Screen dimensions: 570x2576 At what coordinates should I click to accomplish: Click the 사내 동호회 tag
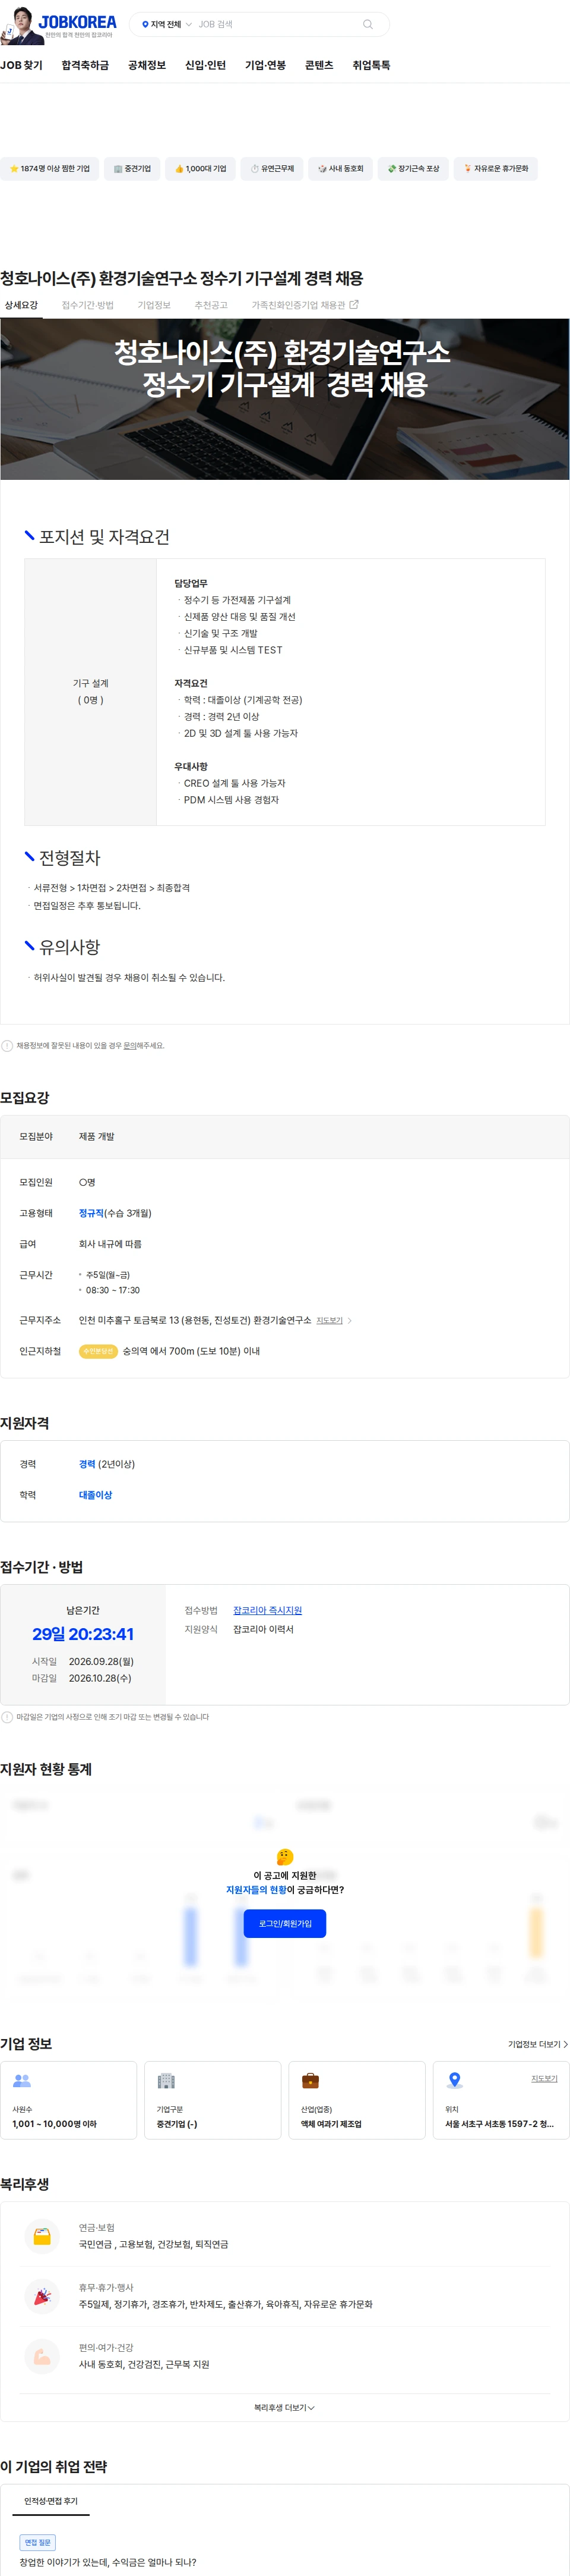(340, 169)
